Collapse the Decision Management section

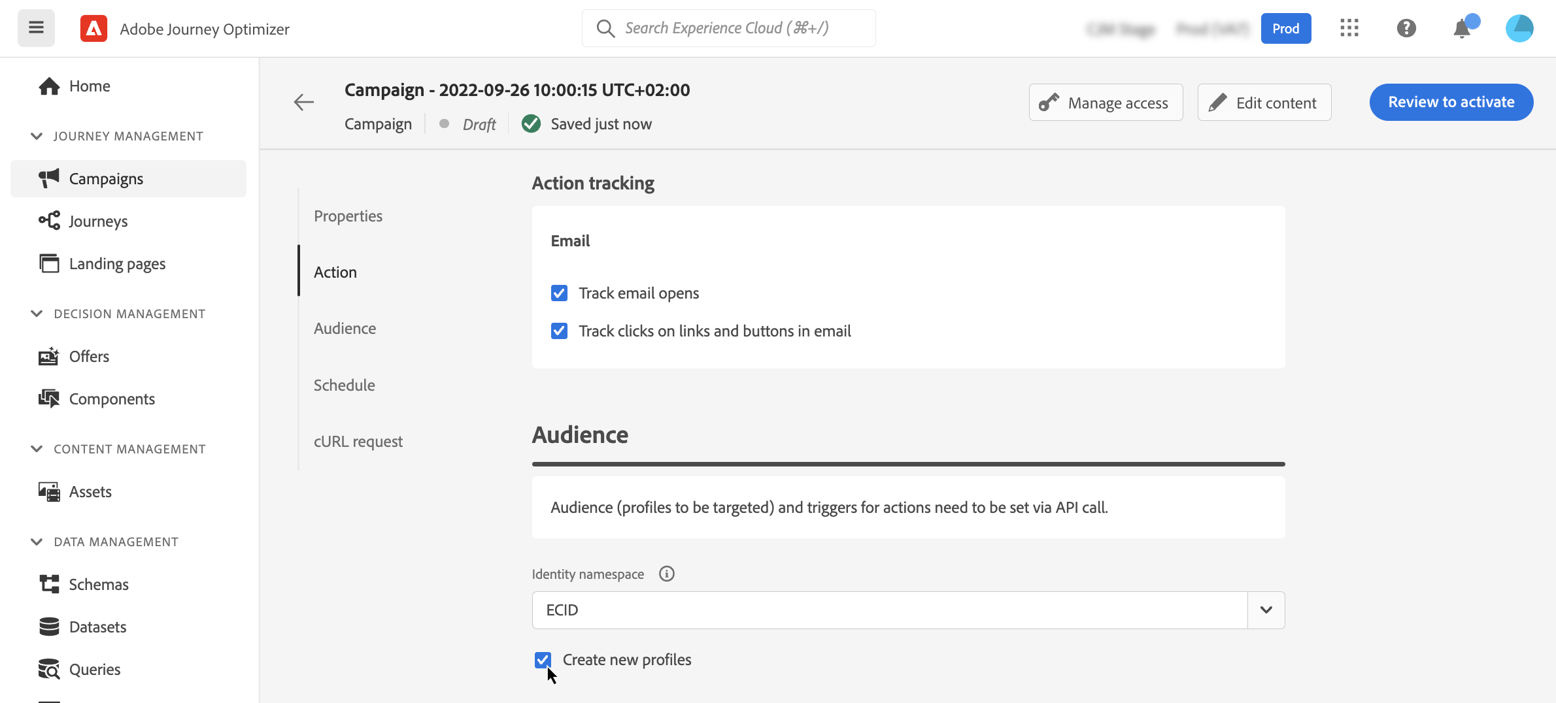click(x=37, y=314)
